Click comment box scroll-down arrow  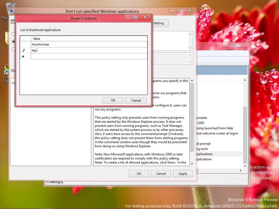[190, 48]
